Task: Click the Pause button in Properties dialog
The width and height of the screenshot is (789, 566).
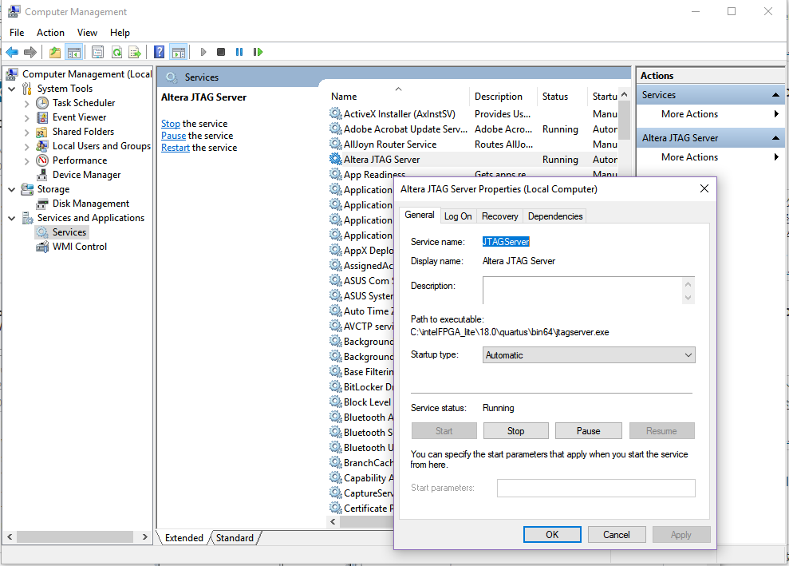Action: [588, 431]
